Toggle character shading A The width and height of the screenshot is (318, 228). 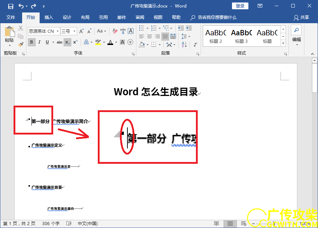coord(122,42)
